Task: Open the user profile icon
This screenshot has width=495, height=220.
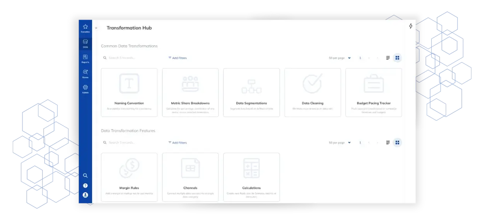Action: click(x=85, y=195)
